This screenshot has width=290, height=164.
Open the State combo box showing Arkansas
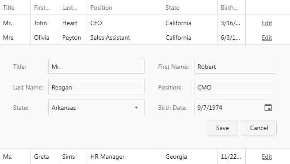click(x=96, y=108)
